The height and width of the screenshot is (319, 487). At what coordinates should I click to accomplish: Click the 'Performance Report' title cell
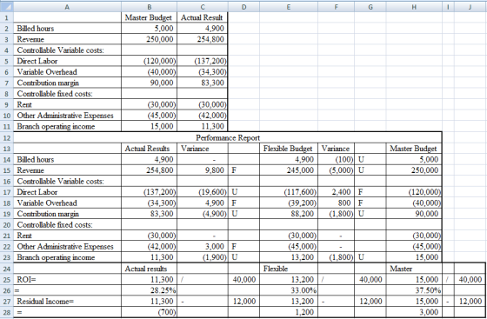[x=228, y=138]
